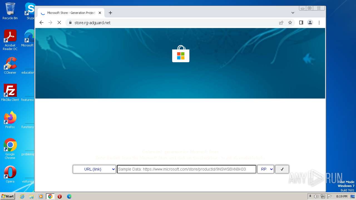Open Recycle Bin desktop icon
The image size is (356, 200).
[x=10, y=11]
